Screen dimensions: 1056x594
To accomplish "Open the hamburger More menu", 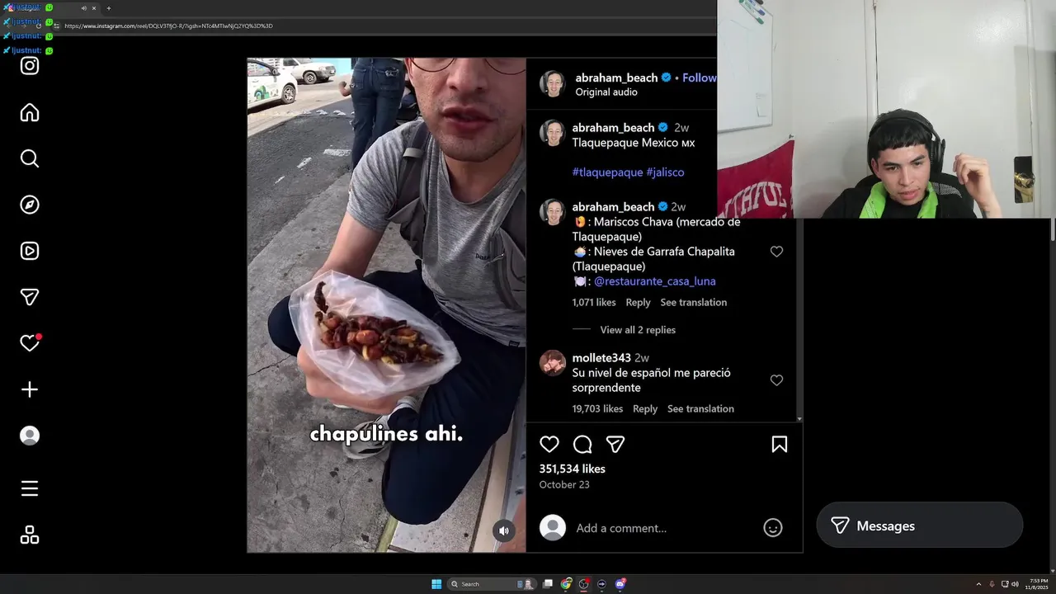I will (x=30, y=488).
